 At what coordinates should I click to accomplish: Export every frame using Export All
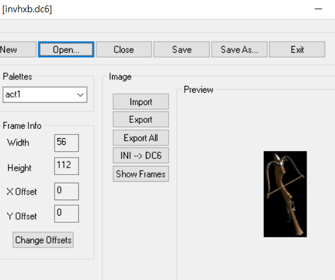pos(141,138)
